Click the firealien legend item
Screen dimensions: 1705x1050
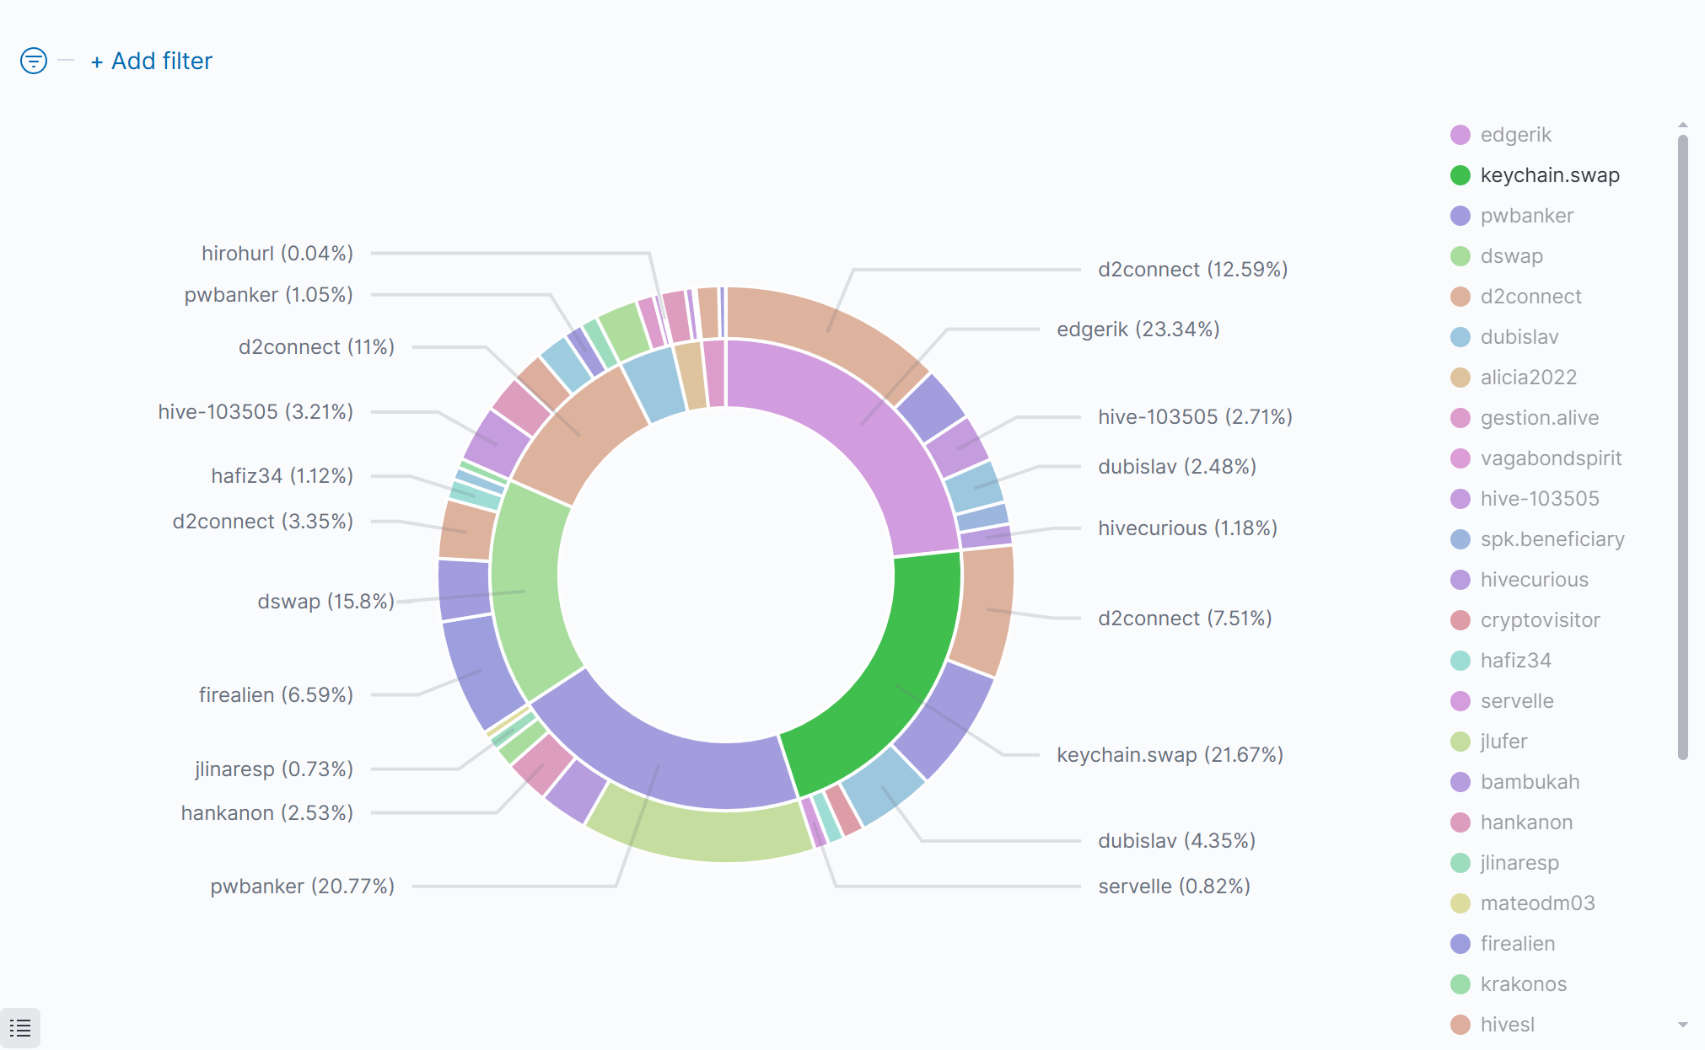pyautogui.click(x=1517, y=944)
